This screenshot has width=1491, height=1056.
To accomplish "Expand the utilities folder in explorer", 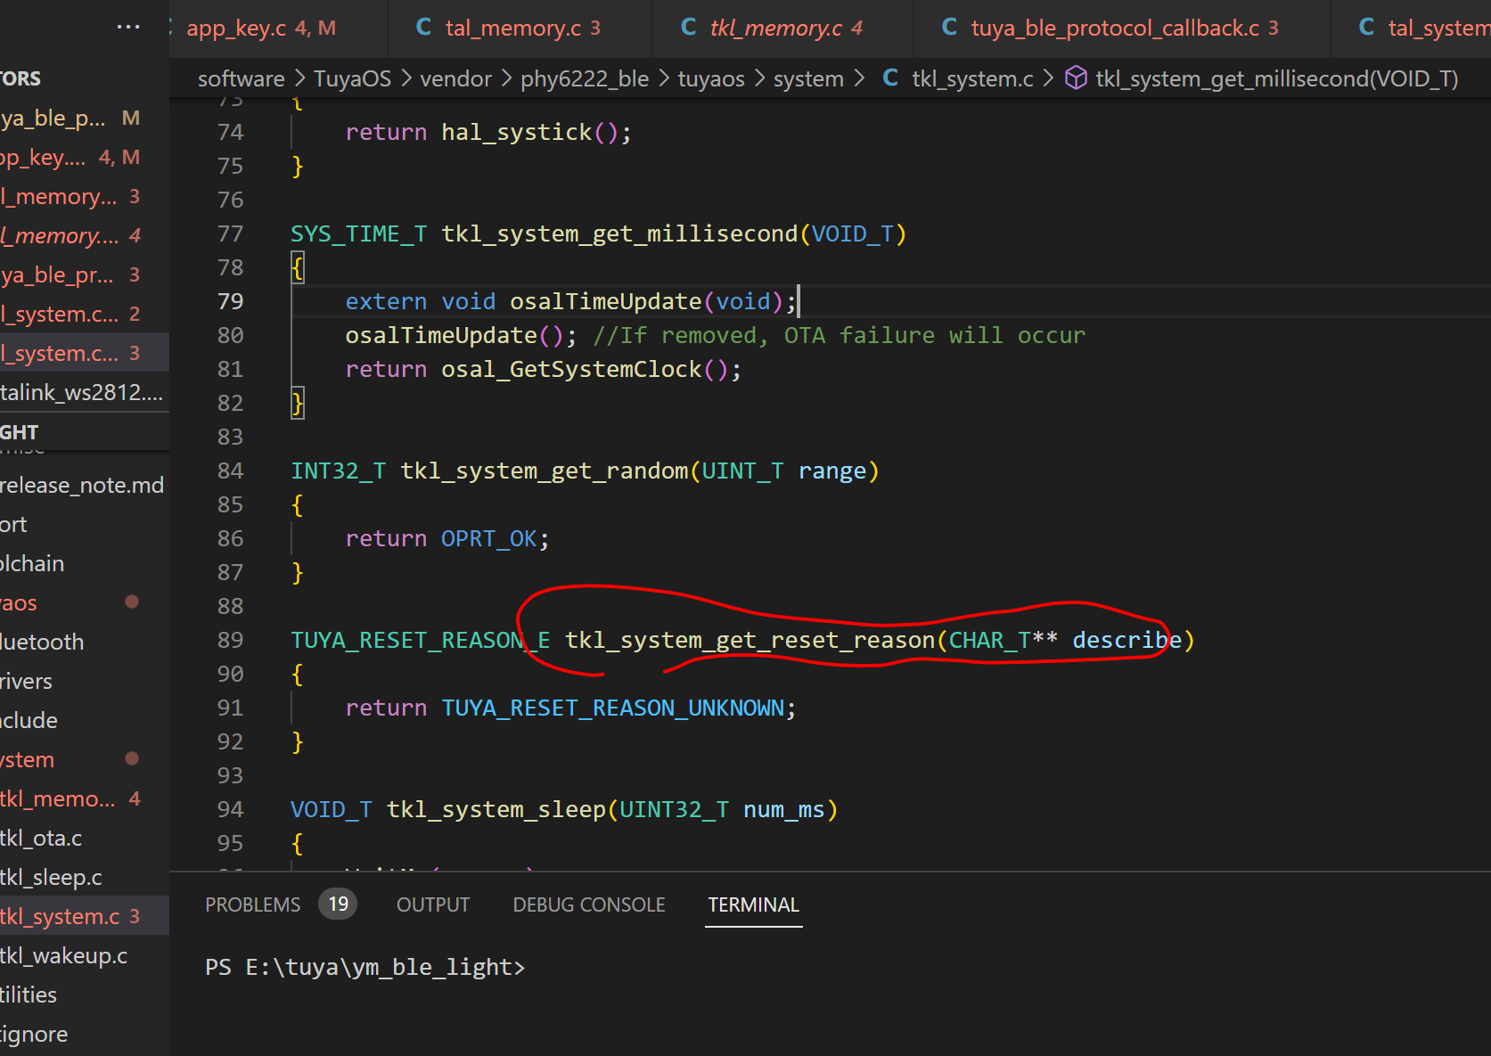I will (29, 995).
